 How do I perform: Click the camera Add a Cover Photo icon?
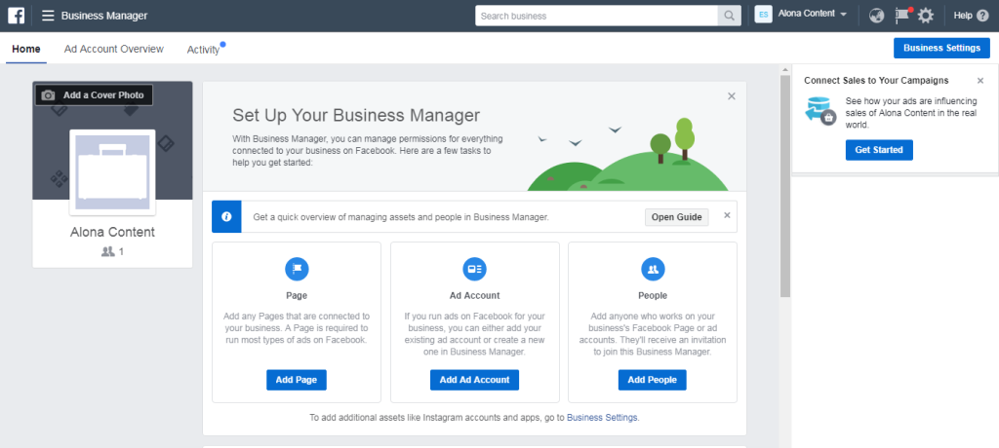coord(49,95)
